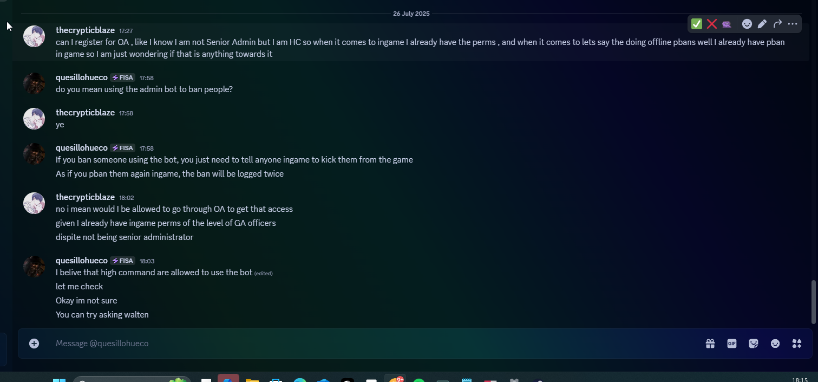818x382 pixels.
Task: Open the GIF picker
Action: (732, 344)
